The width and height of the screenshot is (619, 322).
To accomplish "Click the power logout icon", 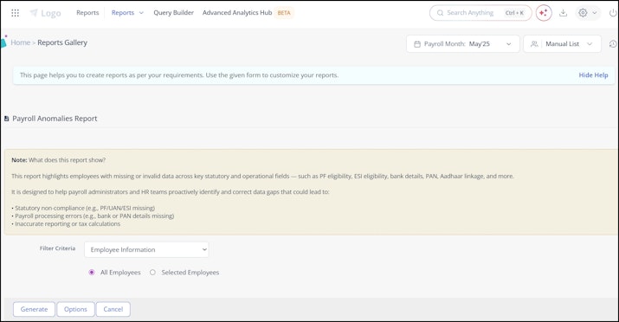I will tap(613, 13).
